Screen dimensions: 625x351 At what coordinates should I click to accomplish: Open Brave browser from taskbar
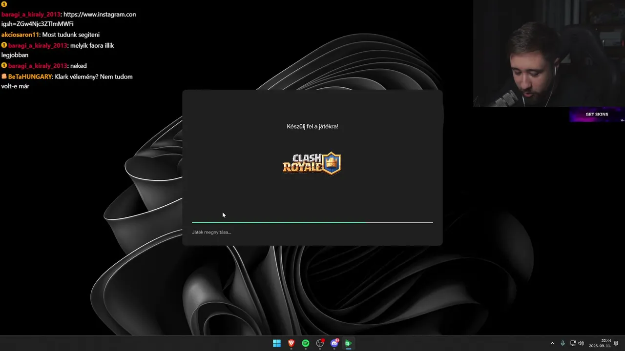click(x=291, y=343)
